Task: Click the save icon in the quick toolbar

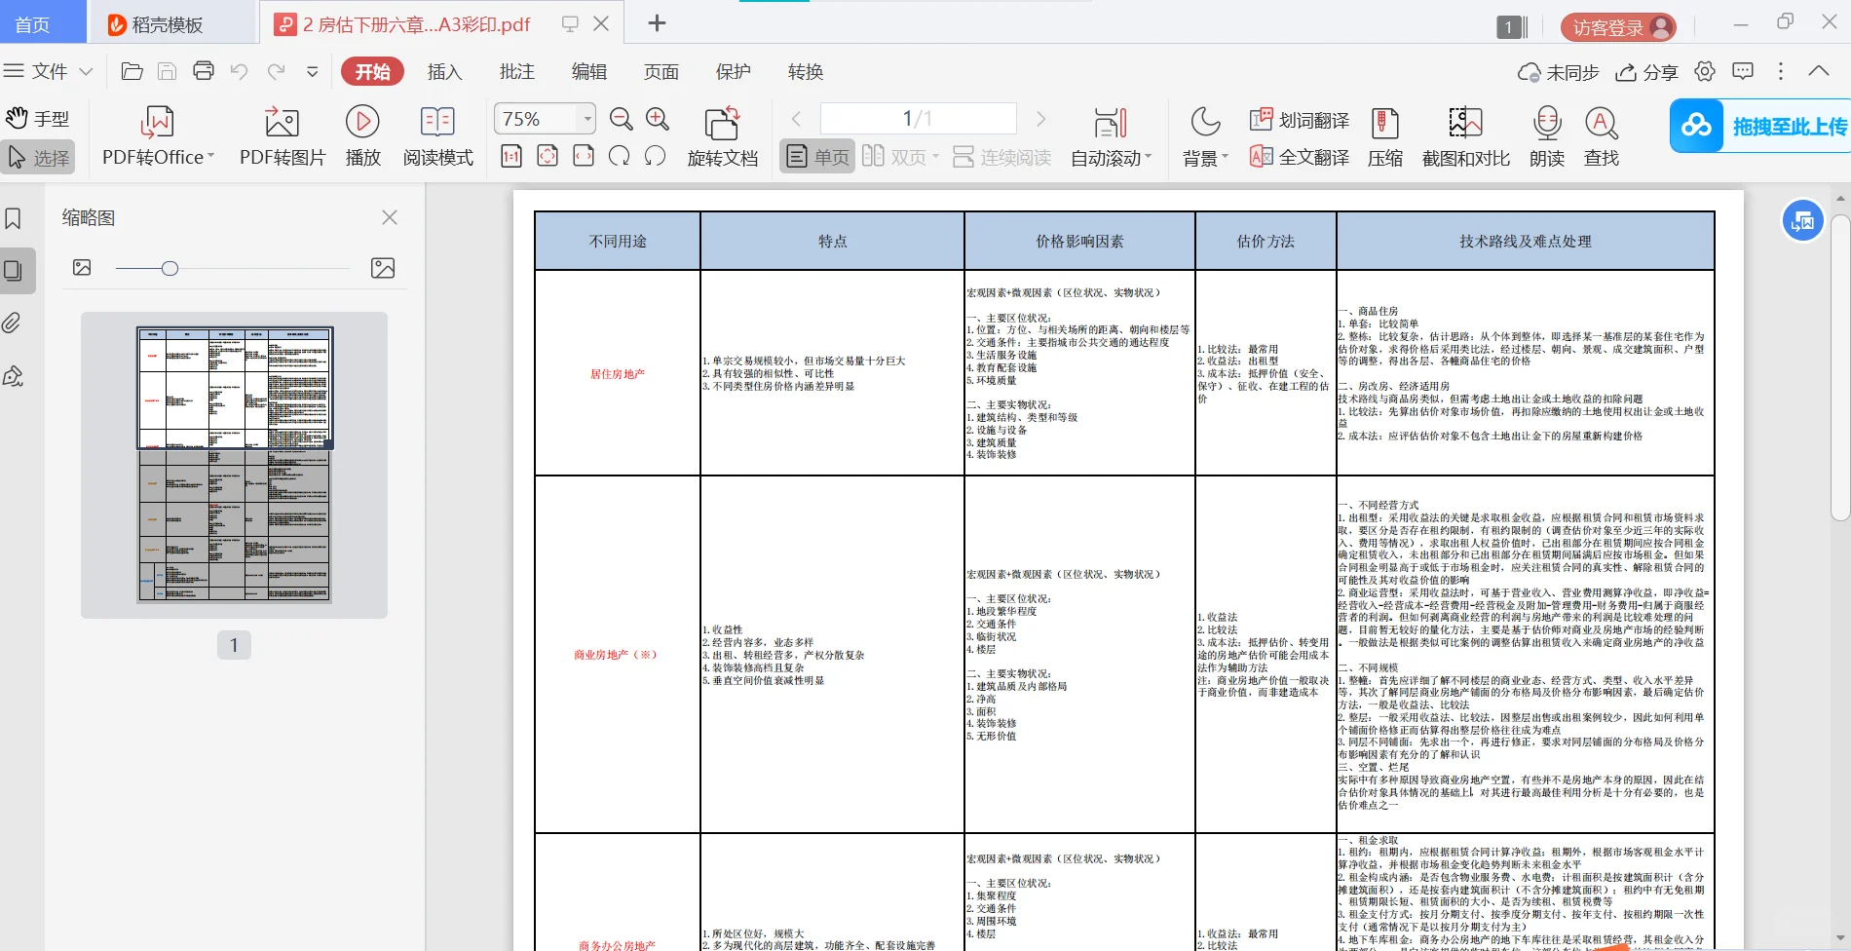Action: pyautogui.click(x=168, y=71)
